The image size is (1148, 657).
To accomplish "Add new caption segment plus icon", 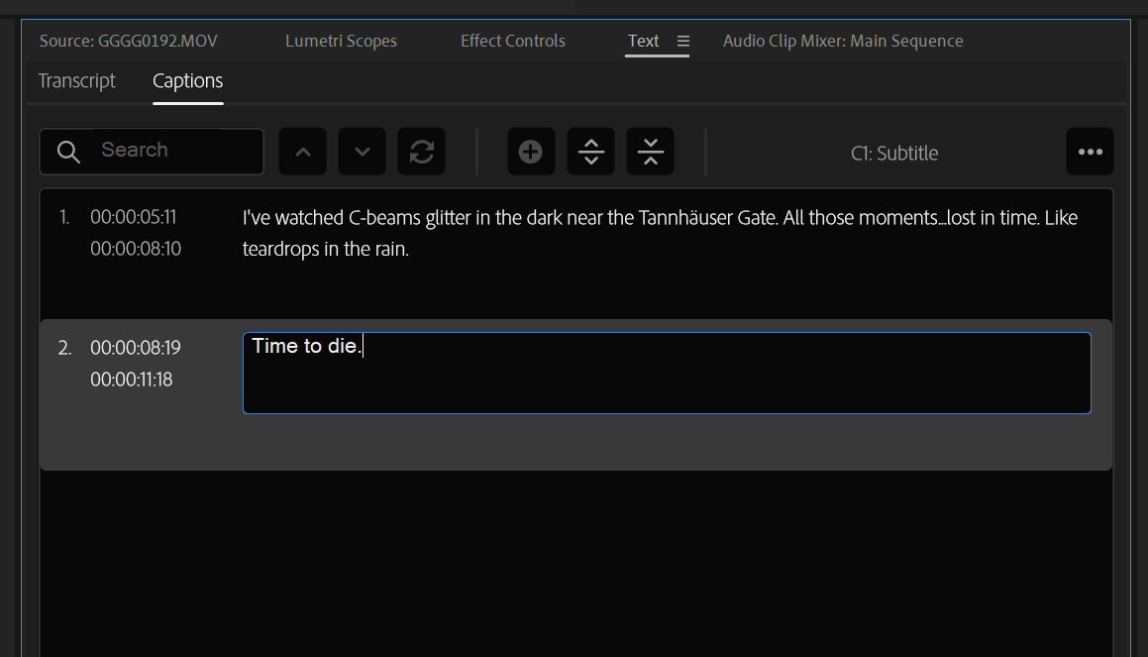I will 531,152.
